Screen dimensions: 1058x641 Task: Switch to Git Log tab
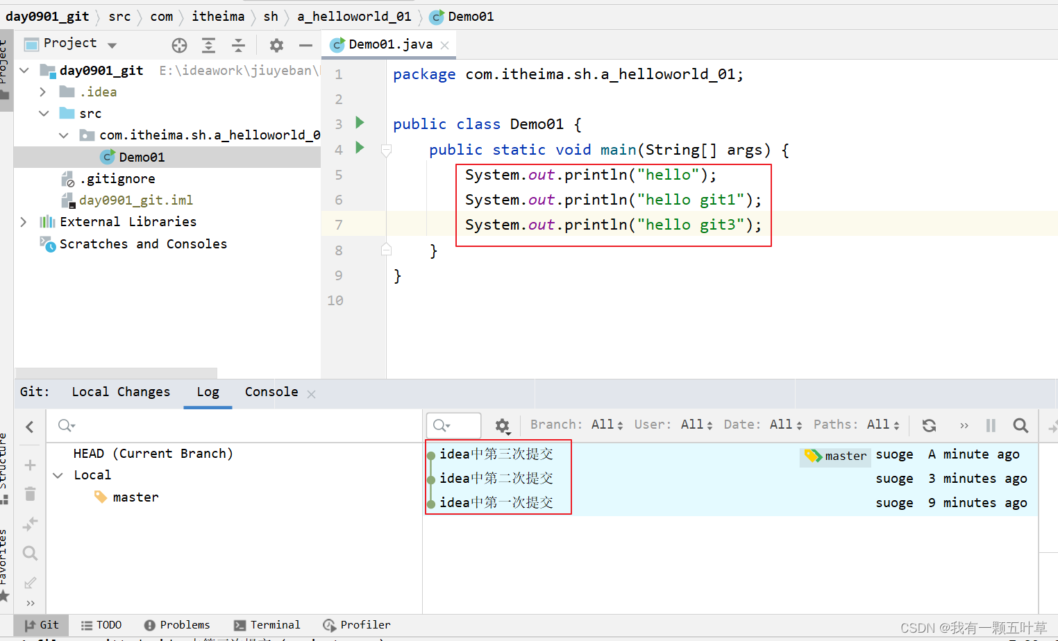(208, 392)
